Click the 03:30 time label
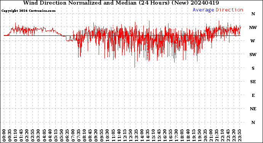 pos(38,135)
